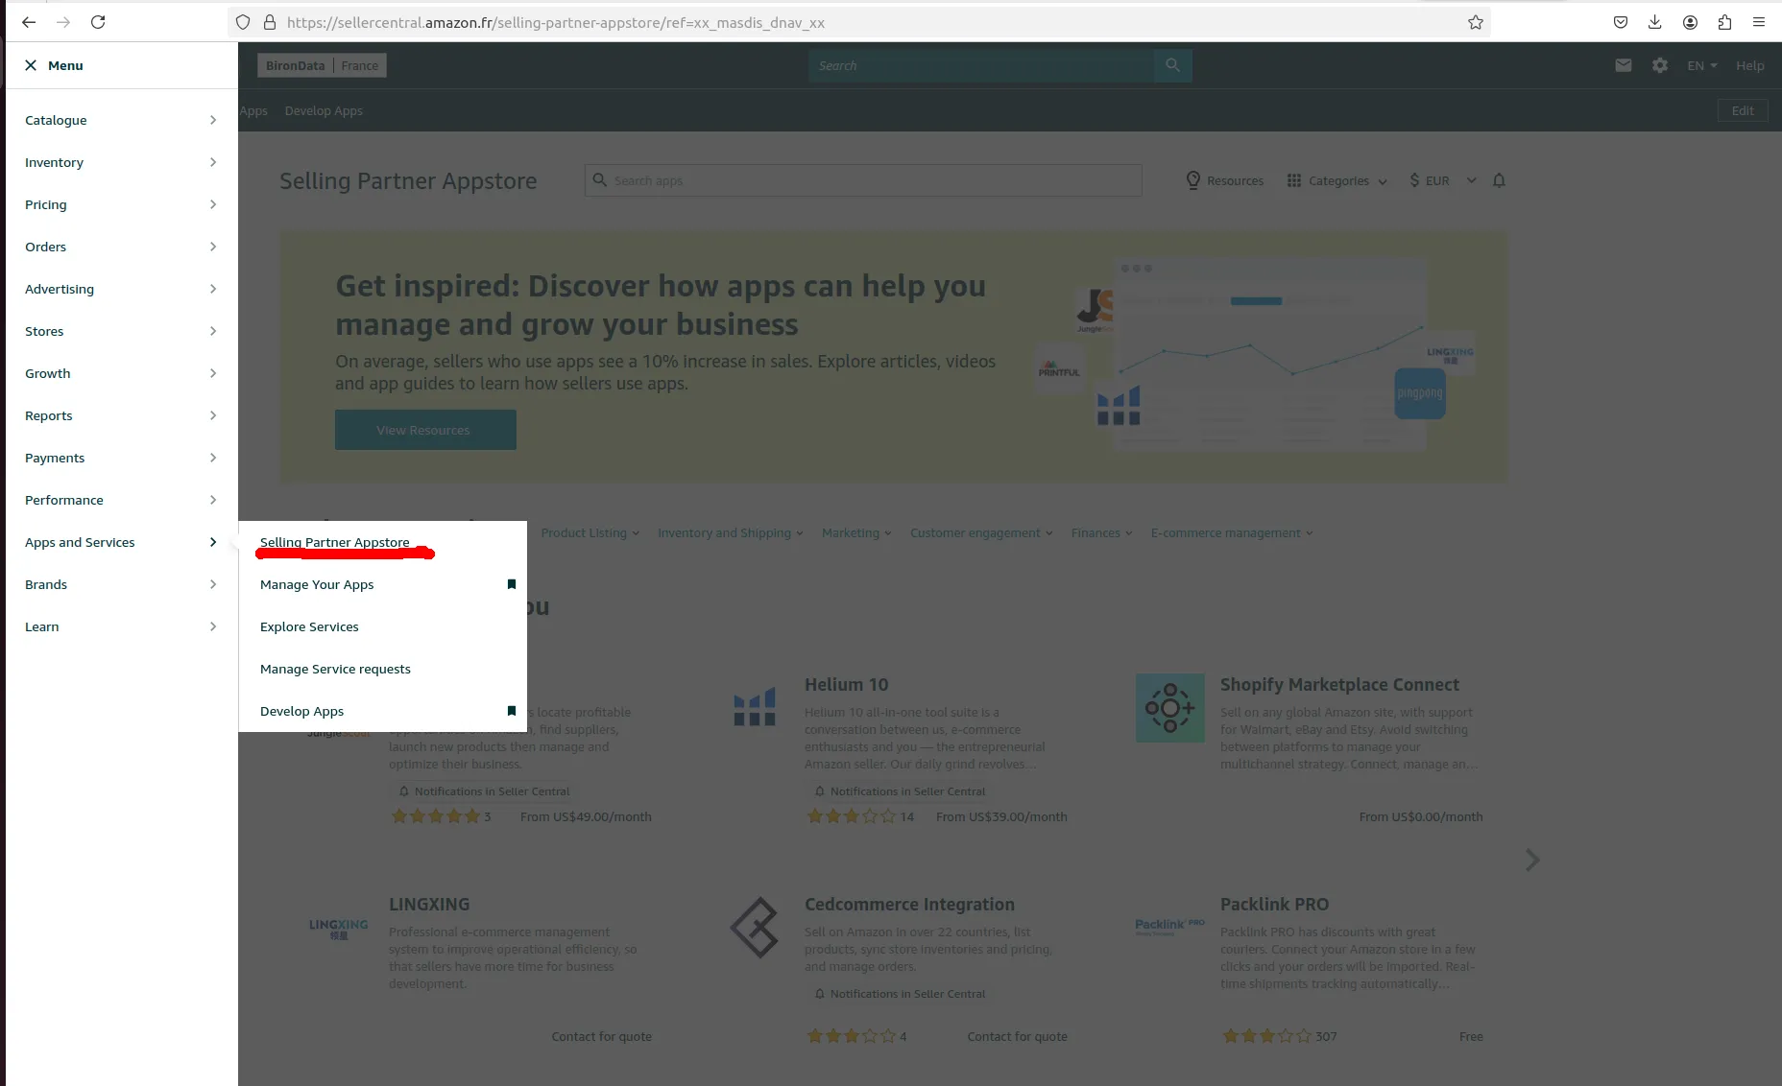Open E-commerce management category dropdown
The width and height of the screenshot is (1782, 1086).
tap(1232, 532)
